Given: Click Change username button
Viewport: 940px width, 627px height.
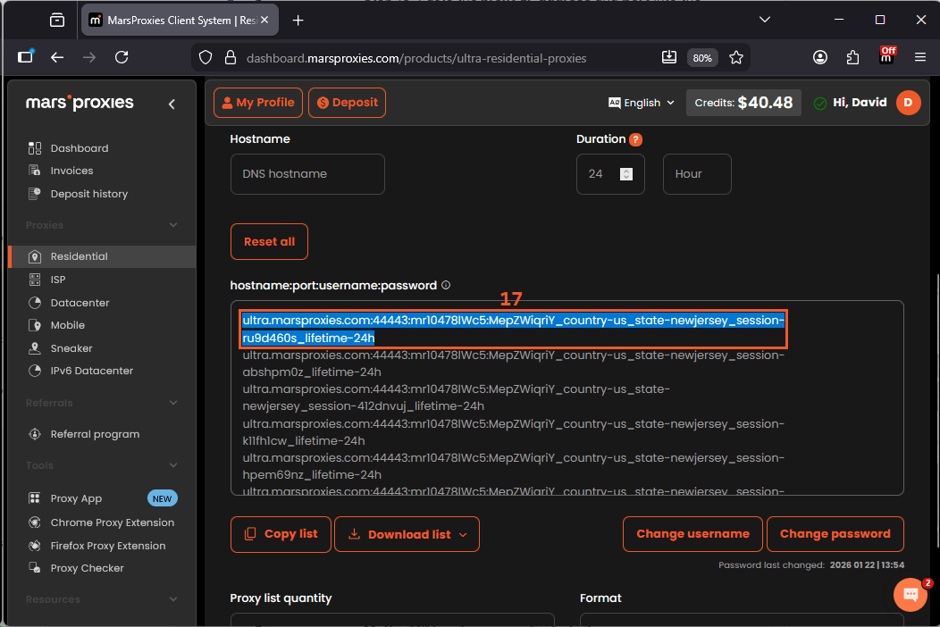Looking at the screenshot, I should 692,534.
